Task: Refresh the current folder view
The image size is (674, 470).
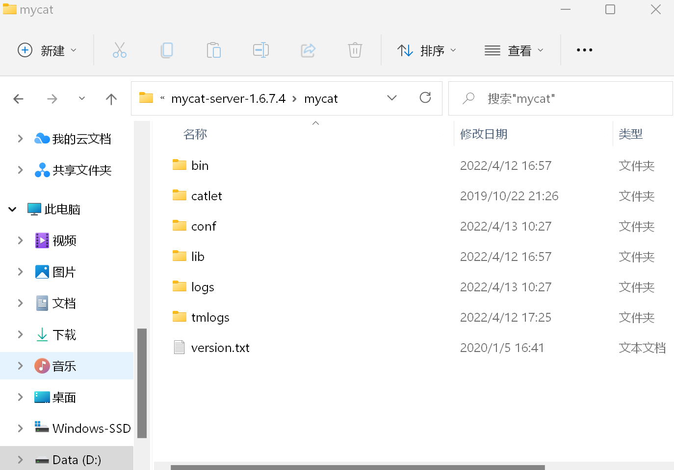Action: (x=425, y=97)
